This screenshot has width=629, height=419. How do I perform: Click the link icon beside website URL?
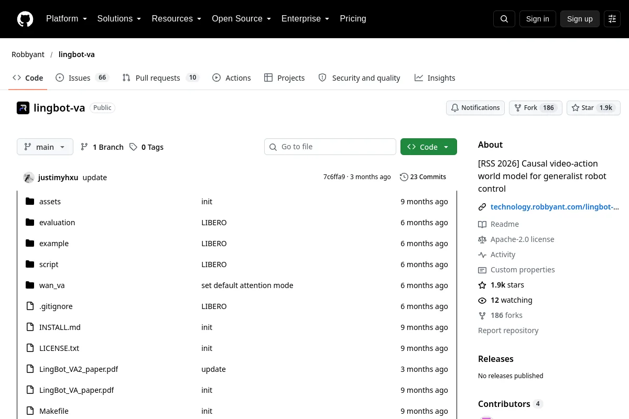pos(482,207)
